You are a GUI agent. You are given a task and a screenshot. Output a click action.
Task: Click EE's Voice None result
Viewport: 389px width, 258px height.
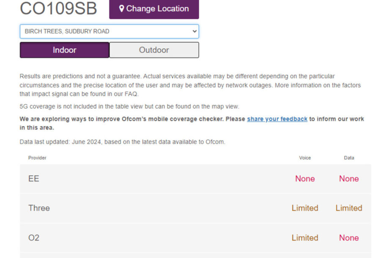click(305, 178)
